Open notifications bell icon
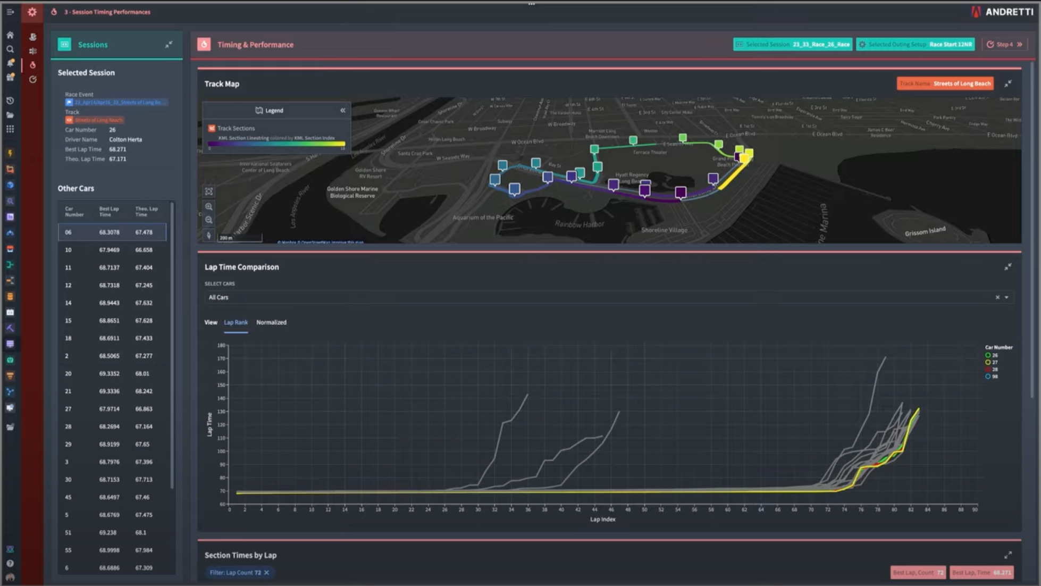The image size is (1041, 586). tap(10, 63)
